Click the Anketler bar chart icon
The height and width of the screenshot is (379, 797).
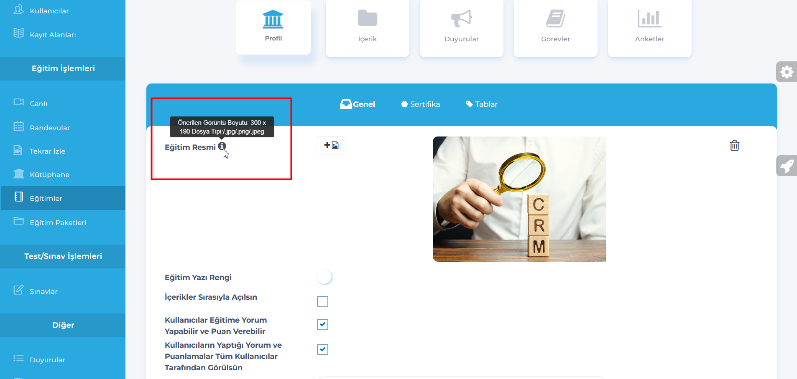pos(649,18)
